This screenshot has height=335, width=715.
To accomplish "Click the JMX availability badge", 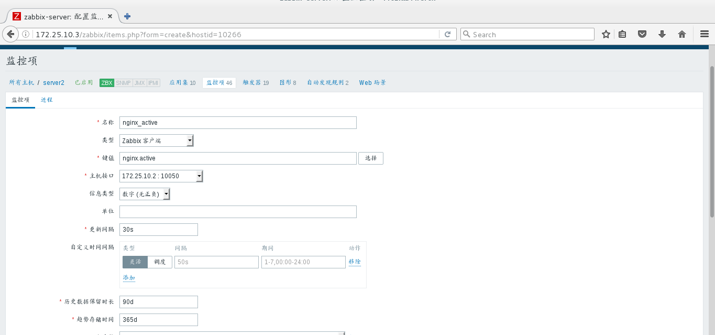I will 139,83.
